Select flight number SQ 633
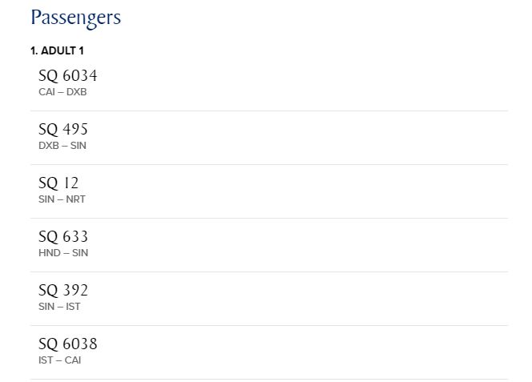The height and width of the screenshot is (382, 532). pos(63,237)
